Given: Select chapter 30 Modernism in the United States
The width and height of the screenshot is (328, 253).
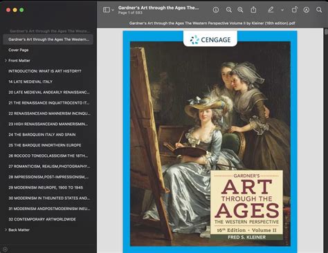Looking at the screenshot, I should [x=49, y=198].
